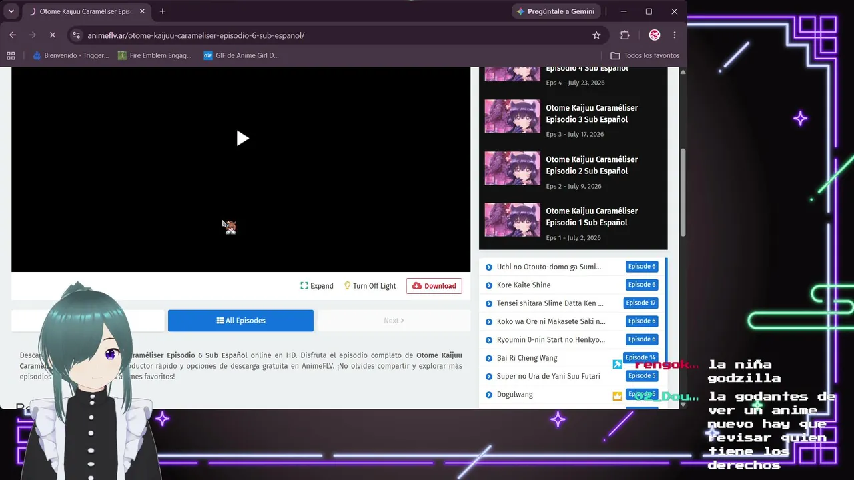854x480 pixels.
Task: Click Episode 6 badge for Koko wa Ore
Action: pyautogui.click(x=642, y=321)
